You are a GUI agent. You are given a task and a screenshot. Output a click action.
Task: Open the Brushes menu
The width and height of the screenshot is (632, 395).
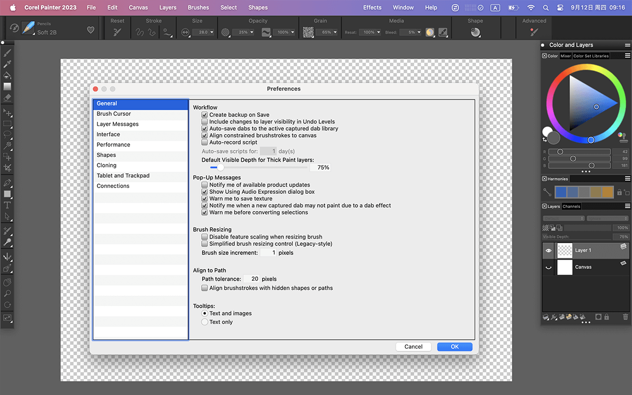198,7
